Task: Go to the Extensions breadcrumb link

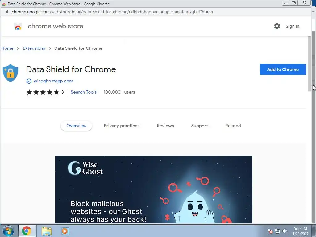Action: coord(34,48)
